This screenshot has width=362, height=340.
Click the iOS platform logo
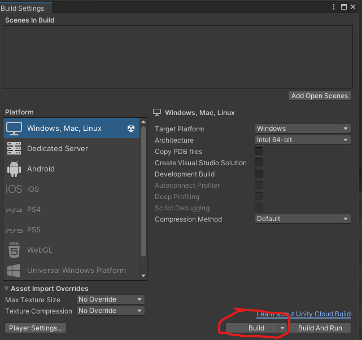(x=14, y=189)
